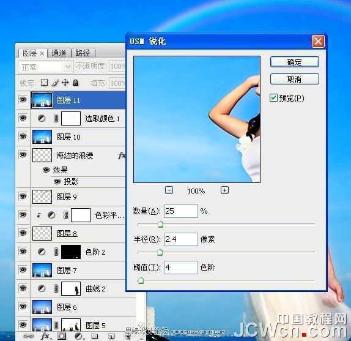Click the mask thumbnail of 图层 5
351x341 pixels.
pyautogui.click(x=71, y=325)
